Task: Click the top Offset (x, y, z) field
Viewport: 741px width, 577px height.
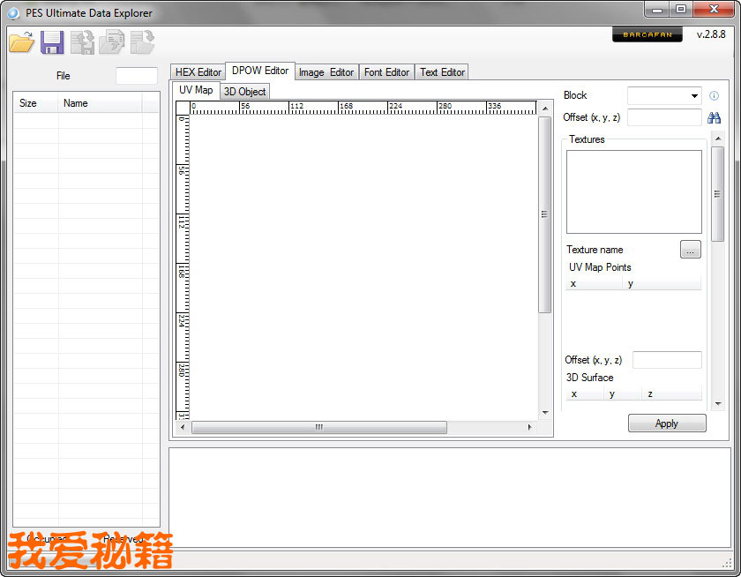Action: 663,117
